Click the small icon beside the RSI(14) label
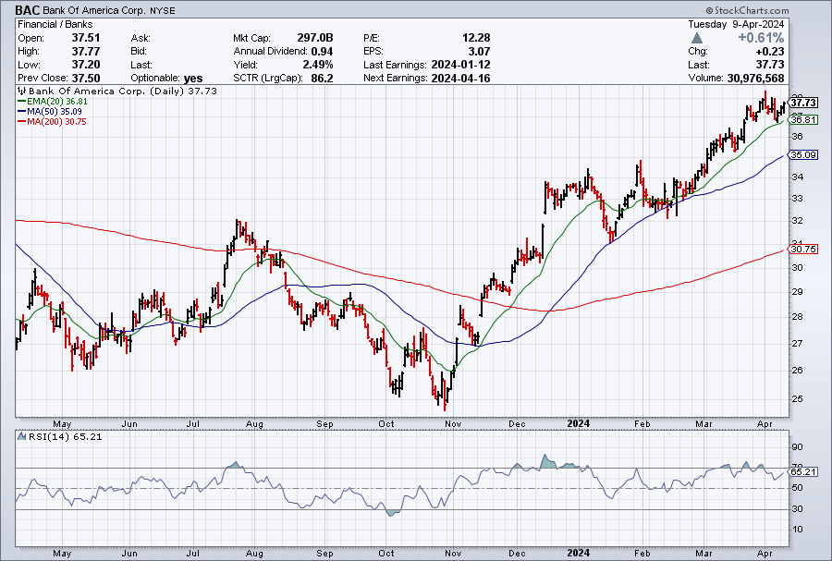Screen dimensions: 832x561 coord(21,436)
